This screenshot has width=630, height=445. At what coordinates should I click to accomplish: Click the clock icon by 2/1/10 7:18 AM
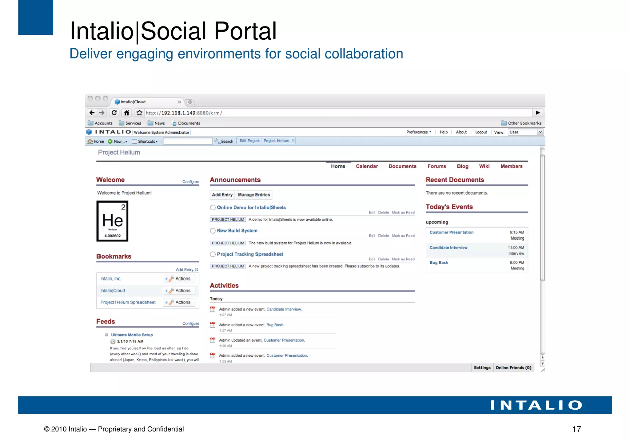tap(113, 341)
